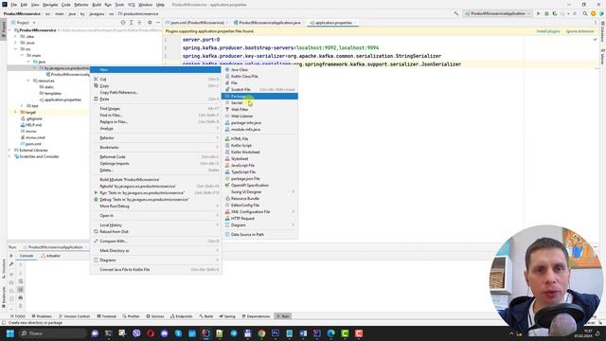Open the Problems tool window
This screenshot has width=606, height=341.
[42, 316]
